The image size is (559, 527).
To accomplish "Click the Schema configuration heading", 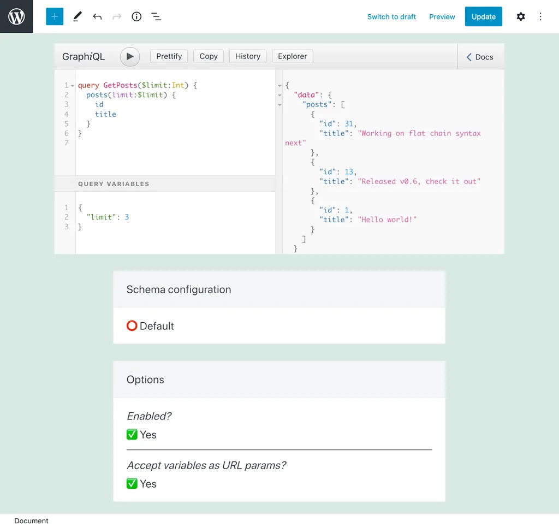I will pos(179,289).
